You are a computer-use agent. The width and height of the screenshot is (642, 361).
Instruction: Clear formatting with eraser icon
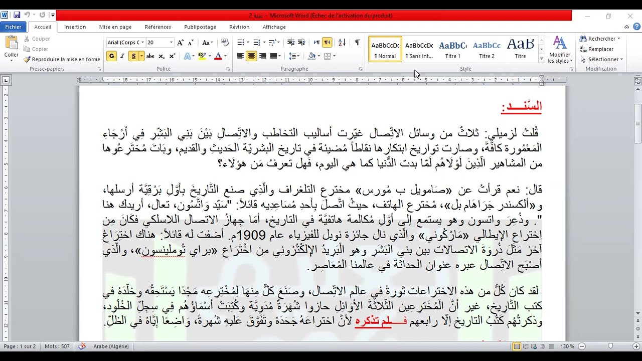225,43
